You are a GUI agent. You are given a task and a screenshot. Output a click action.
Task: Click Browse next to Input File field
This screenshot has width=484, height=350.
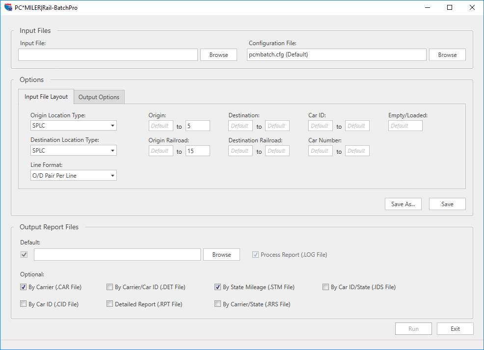pyautogui.click(x=218, y=55)
